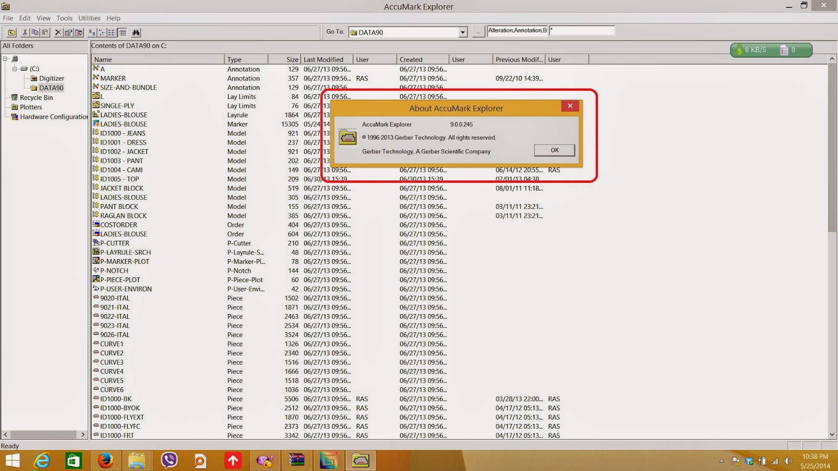Click the green download speed arrow icon
The height and width of the screenshot is (471, 838).
tap(740, 50)
